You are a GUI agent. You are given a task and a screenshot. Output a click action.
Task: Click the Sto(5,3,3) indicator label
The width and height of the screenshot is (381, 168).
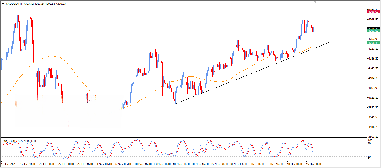click(9, 141)
